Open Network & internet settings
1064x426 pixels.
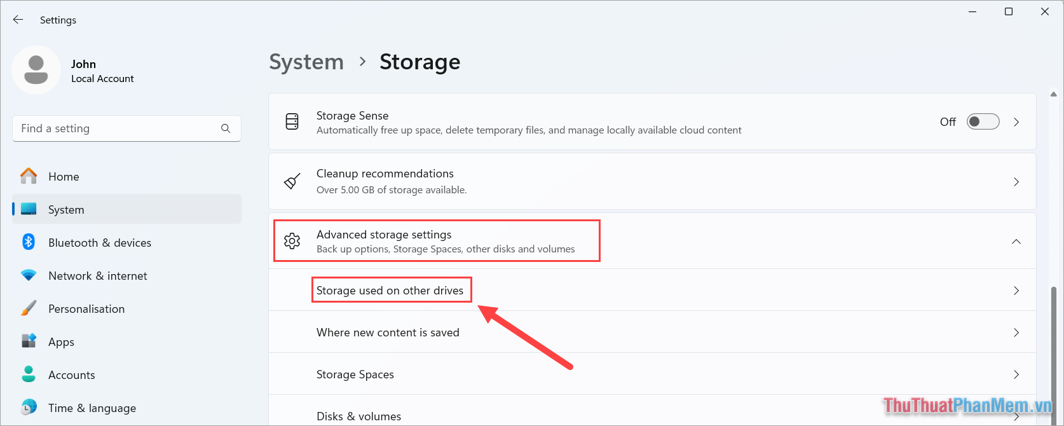97,275
